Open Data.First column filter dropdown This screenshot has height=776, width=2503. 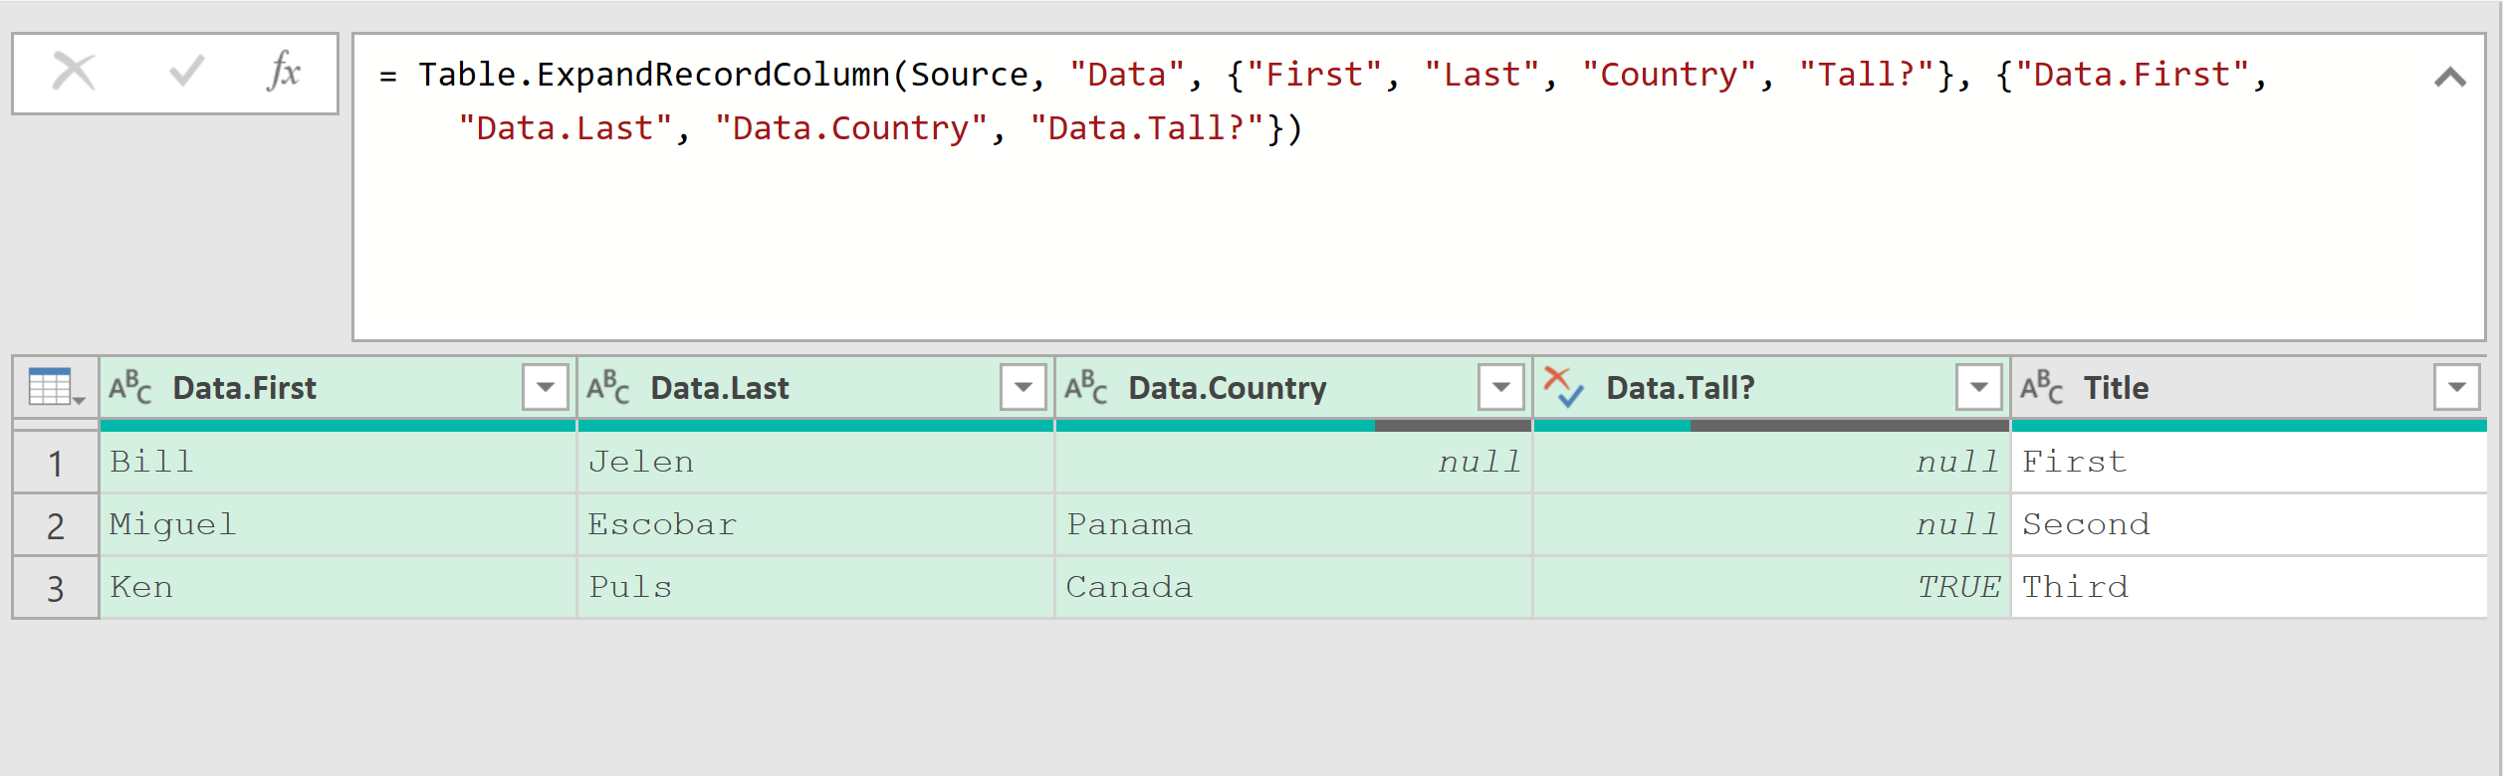pyautogui.click(x=546, y=387)
